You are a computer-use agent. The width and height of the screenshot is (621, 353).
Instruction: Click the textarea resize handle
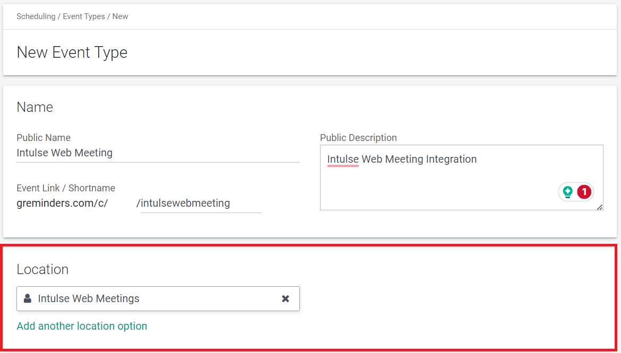point(599,207)
